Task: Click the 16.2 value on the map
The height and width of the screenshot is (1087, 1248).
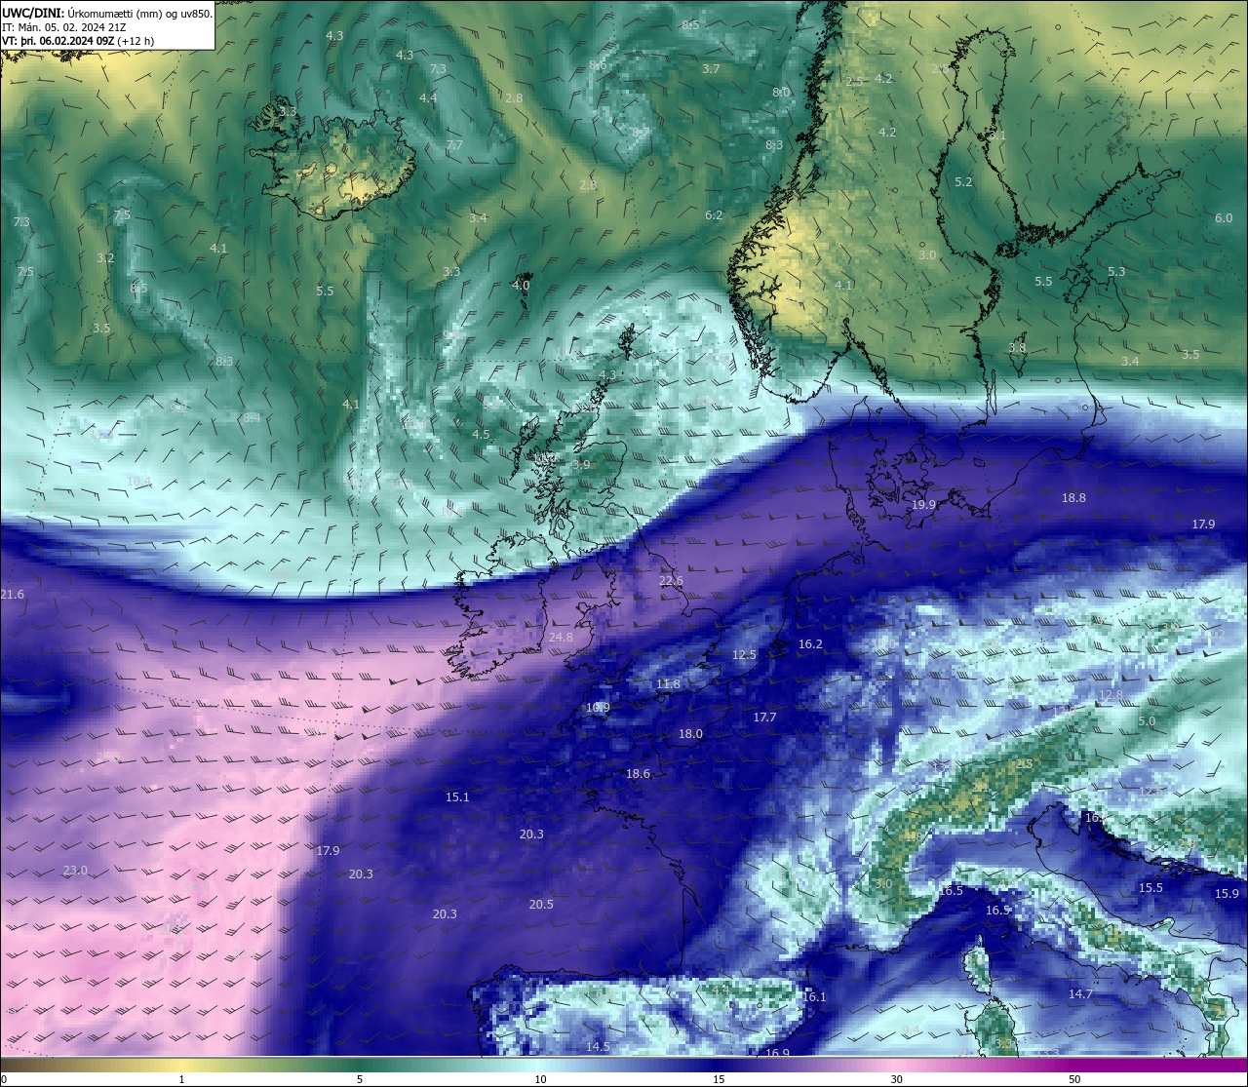Action: [810, 644]
